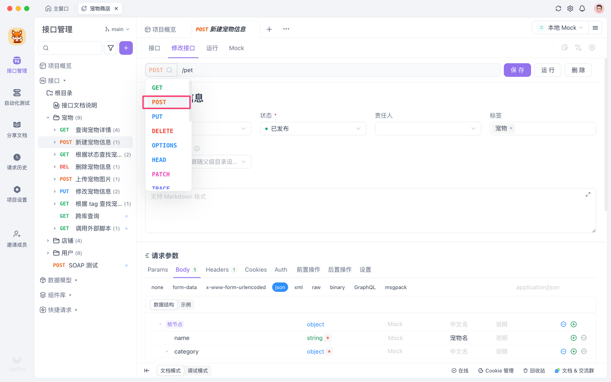Select PUT from the method list
The image size is (611, 382).
tap(157, 116)
